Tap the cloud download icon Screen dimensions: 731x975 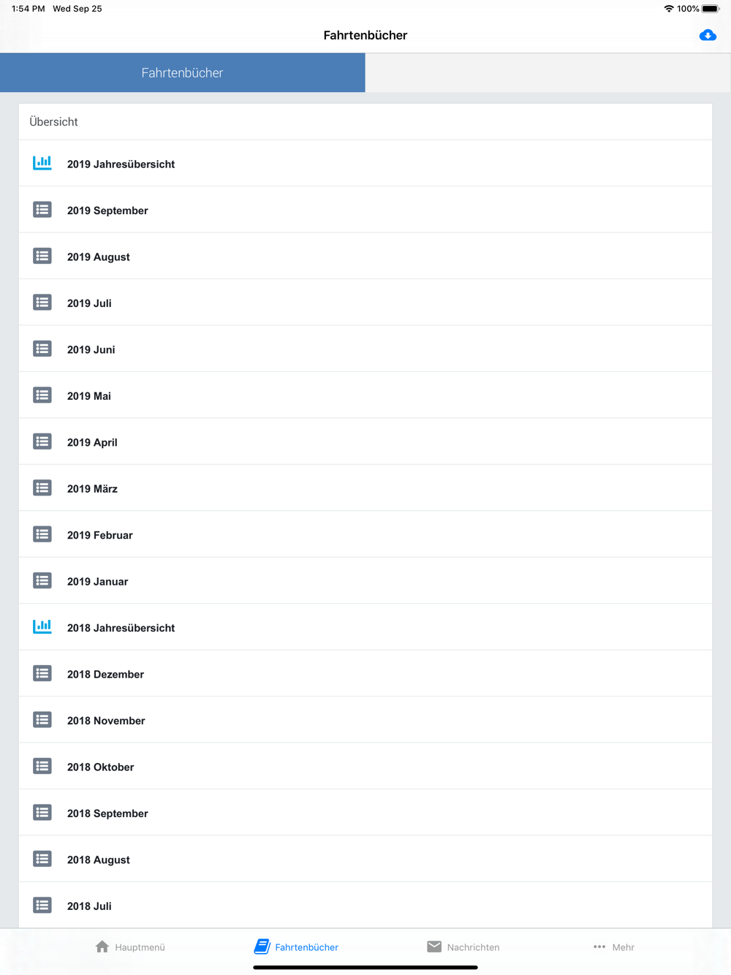tap(708, 35)
